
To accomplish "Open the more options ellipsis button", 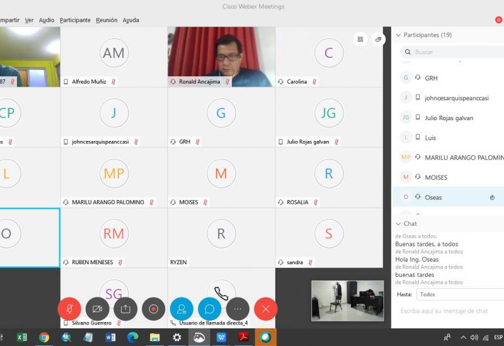I will pos(238,309).
